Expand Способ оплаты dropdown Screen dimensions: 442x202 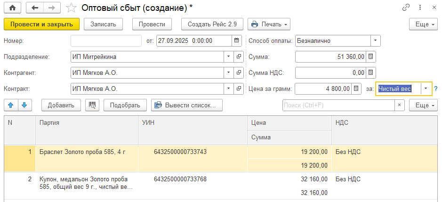click(375, 40)
